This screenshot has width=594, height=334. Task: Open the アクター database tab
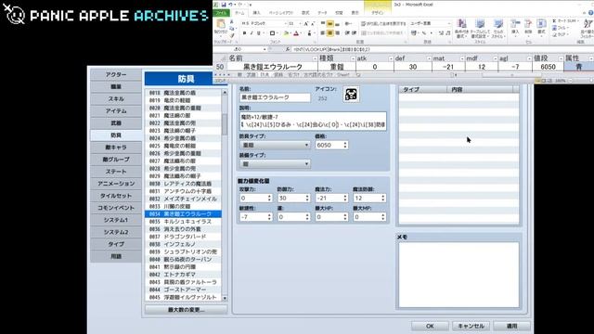(x=116, y=74)
